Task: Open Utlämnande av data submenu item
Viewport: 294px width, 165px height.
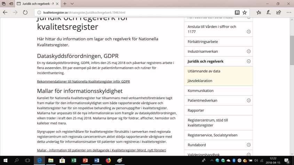Action: [204, 71]
